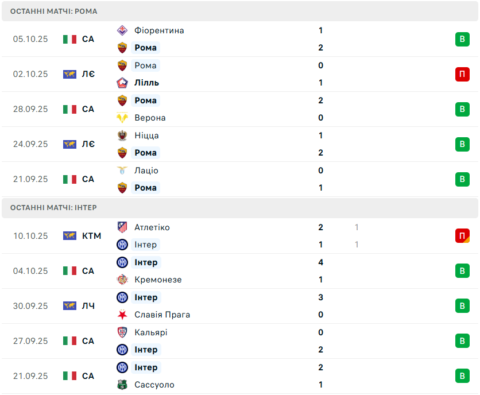This screenshot has width=480, height=395.
Task: Select the ЛЧ league label on 30.09.25
Action: pos(88,306)
